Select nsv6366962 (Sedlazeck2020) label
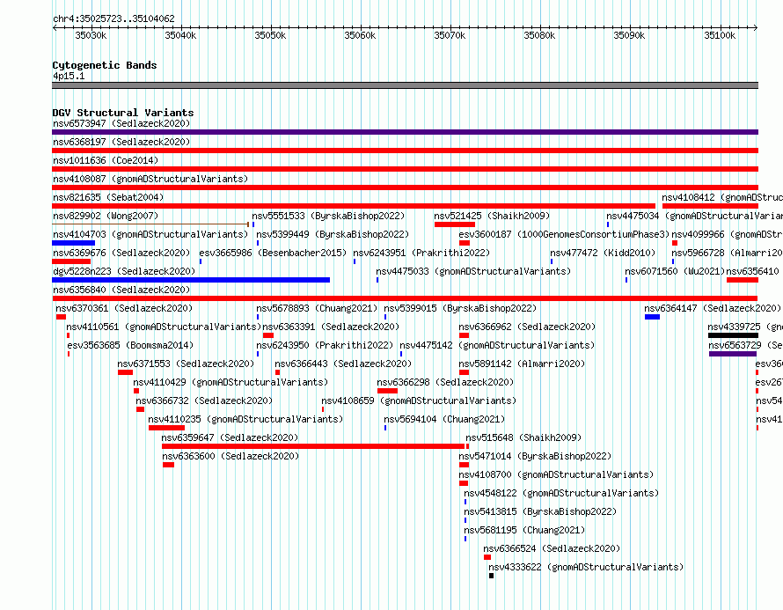 tap(527, 327)
